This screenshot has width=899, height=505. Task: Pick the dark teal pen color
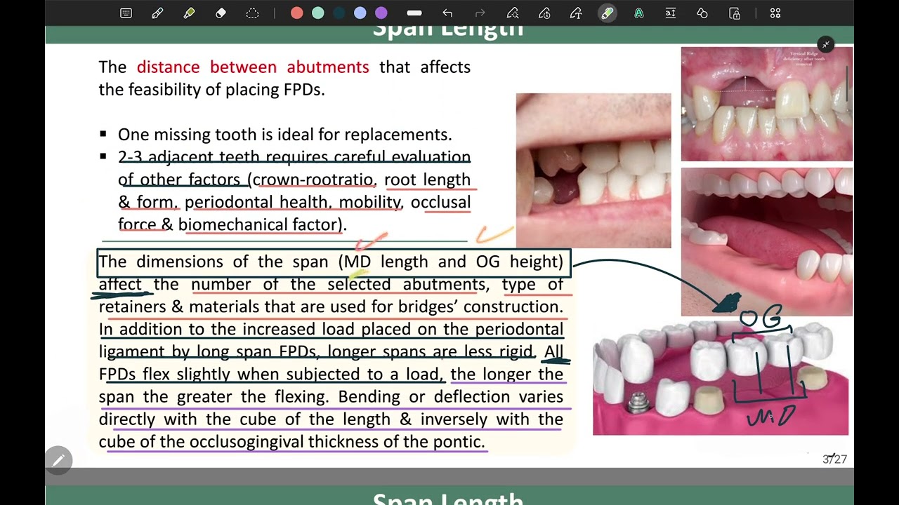[x=339, y=13]
